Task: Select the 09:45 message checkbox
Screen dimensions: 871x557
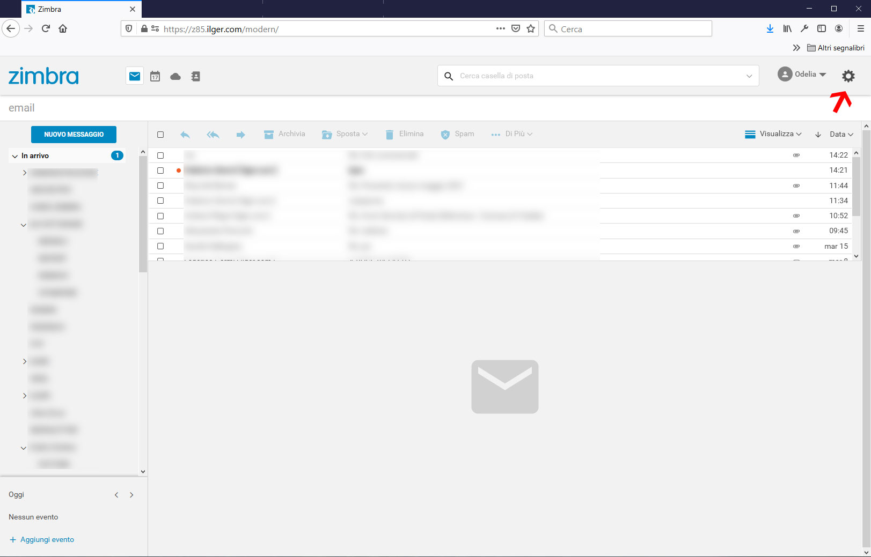Action: [x=160, y=231]
